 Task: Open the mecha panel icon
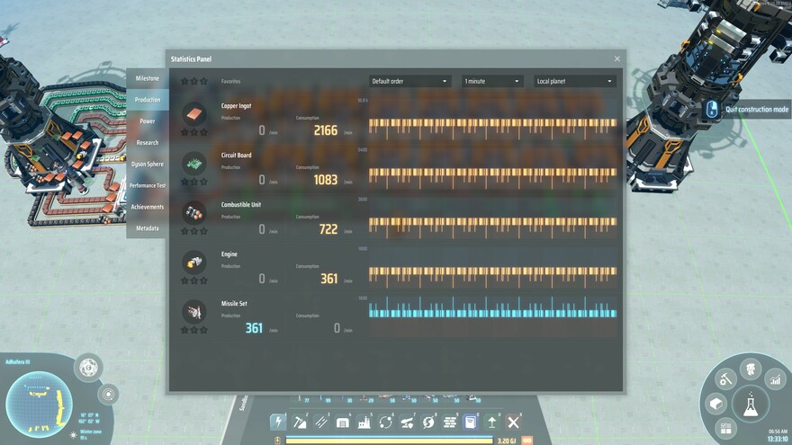tap(749, 369)
